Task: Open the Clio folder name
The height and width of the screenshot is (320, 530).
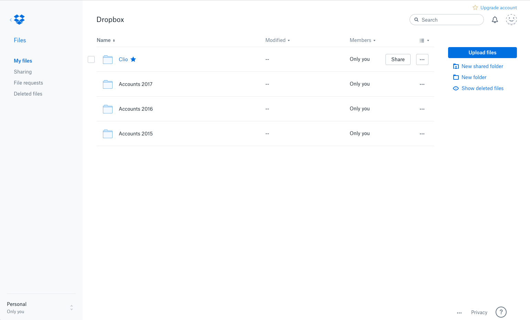Action: point(123,59)
